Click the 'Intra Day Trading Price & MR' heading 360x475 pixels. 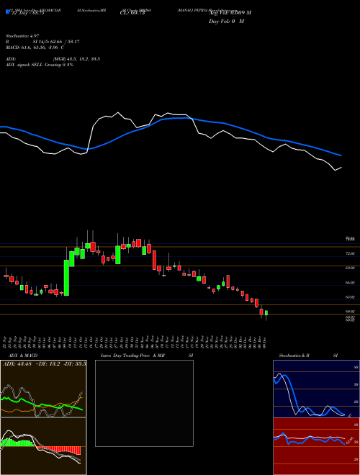pyautogui.click(x=132, y=356)
